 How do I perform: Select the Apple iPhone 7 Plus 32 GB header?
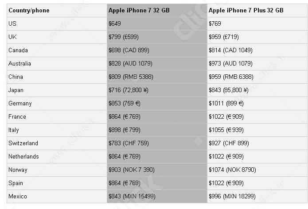click(246, 10)
